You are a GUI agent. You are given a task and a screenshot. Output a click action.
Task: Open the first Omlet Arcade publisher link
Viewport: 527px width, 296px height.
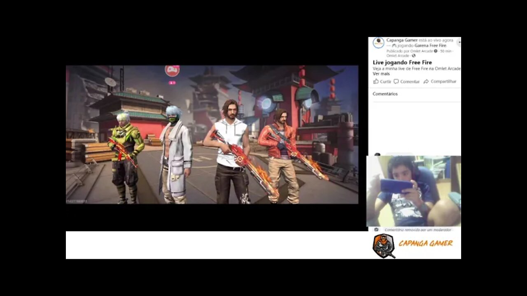(422, 51)
